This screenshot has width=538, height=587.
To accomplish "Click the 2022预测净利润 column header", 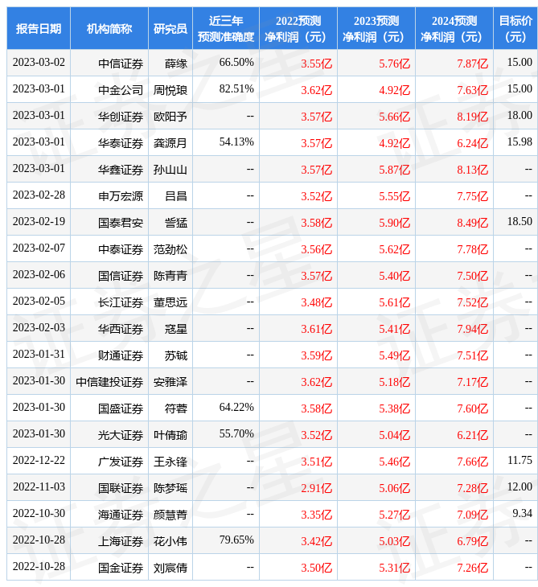I will [298, 29].
